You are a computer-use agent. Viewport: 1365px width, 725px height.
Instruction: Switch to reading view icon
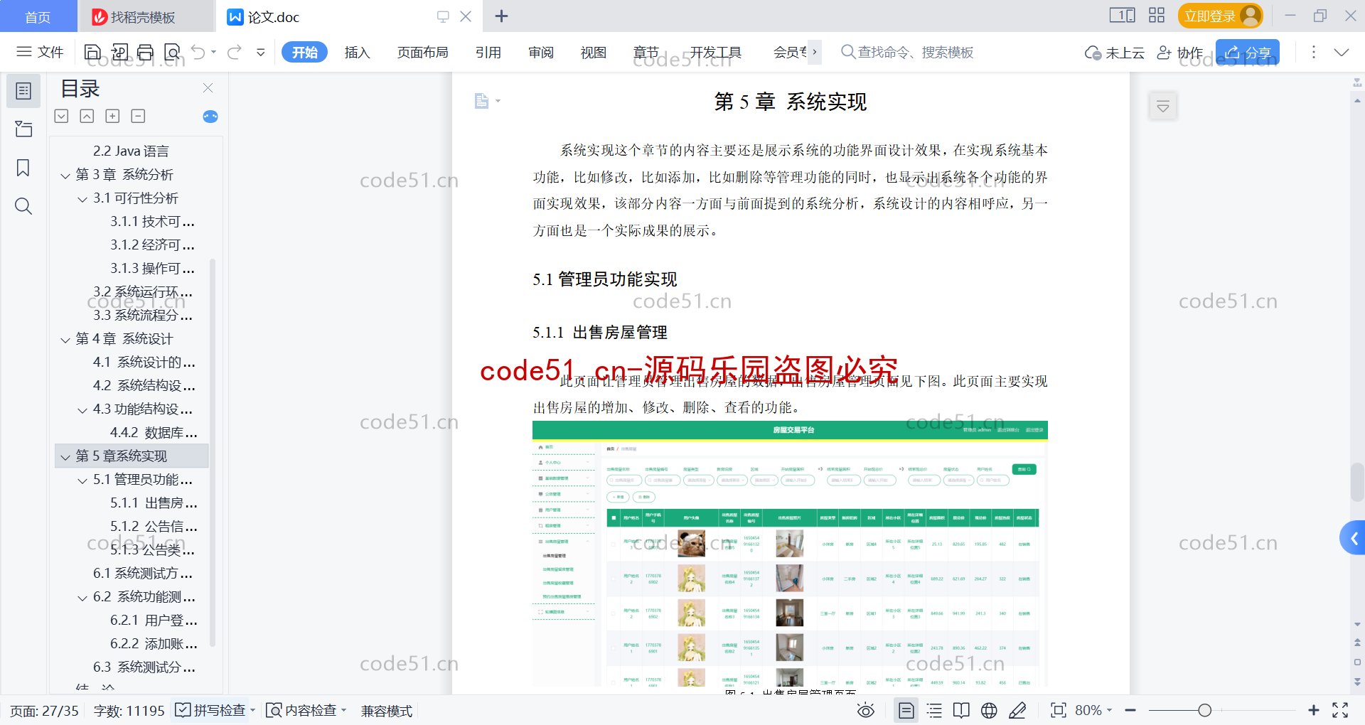[961, 710]
